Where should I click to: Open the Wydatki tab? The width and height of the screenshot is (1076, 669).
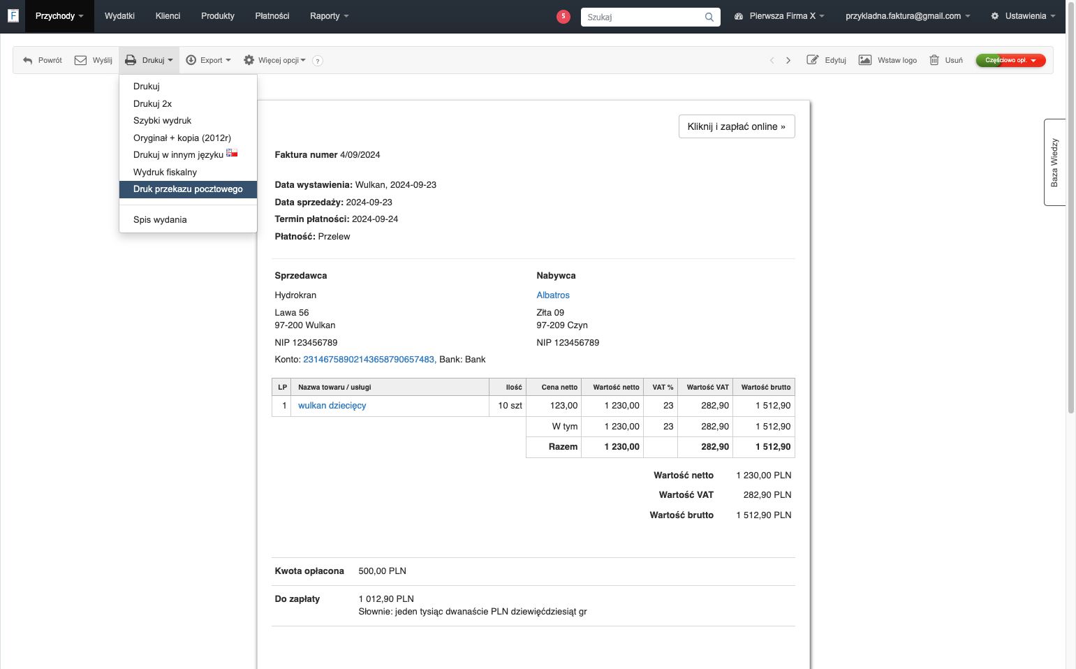119,16
